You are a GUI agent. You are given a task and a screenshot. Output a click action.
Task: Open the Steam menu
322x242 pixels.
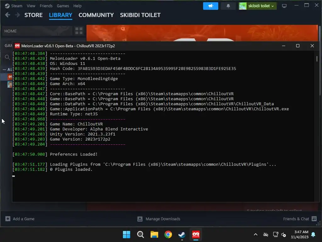pos(17,6)
